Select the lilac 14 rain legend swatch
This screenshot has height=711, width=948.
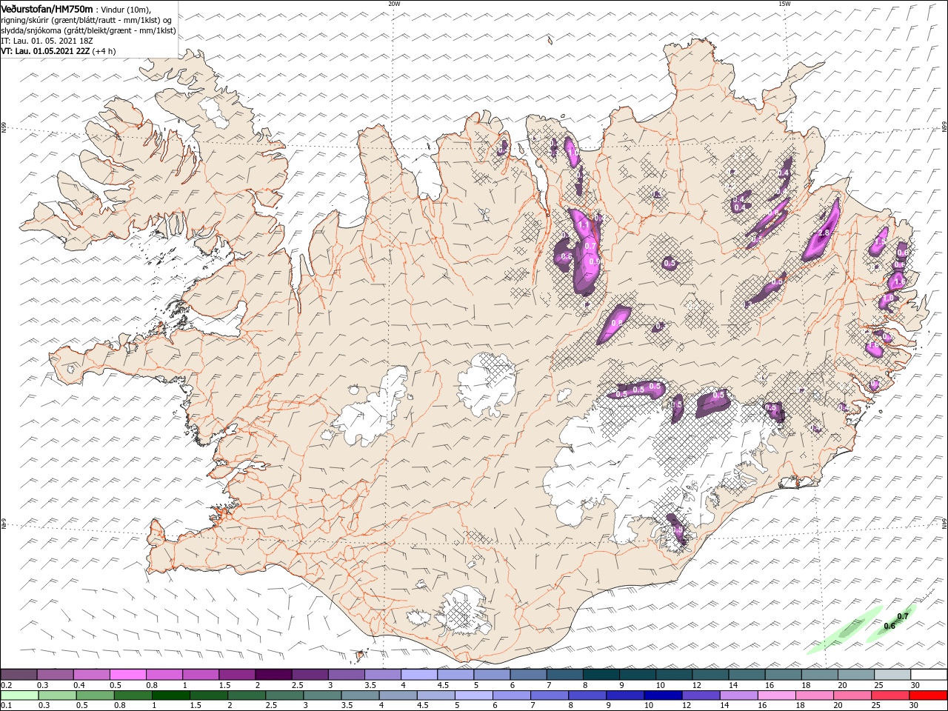click(x=738, y=695)
